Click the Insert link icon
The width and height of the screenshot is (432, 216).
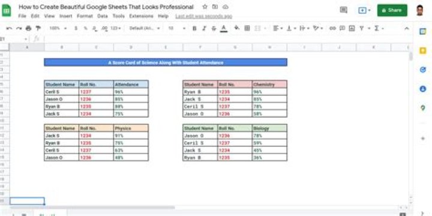332,28
